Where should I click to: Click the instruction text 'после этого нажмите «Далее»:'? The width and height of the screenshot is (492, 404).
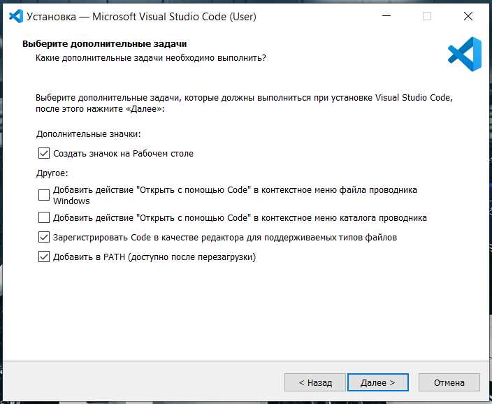(x=100, y=109)
